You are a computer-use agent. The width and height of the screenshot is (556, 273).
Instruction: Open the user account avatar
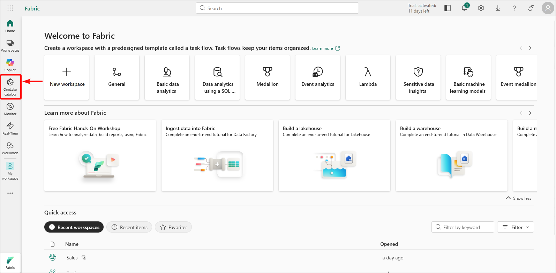548,8
